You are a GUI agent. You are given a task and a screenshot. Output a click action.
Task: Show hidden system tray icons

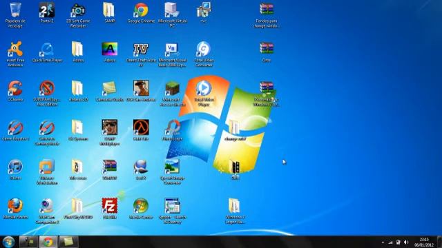point(383,242)
